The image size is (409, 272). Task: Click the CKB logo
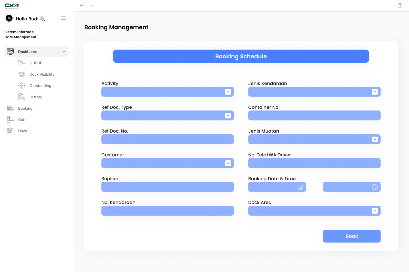[12, 6]
